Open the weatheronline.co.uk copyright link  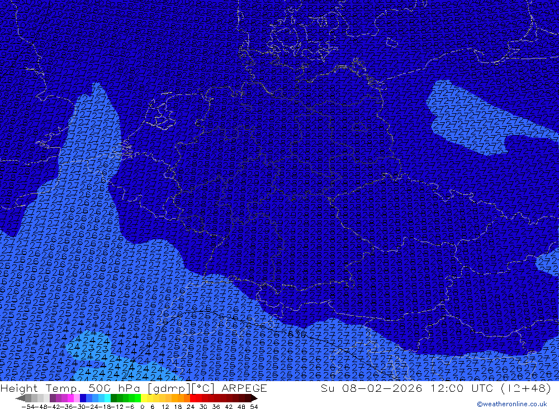coord(512,404)
